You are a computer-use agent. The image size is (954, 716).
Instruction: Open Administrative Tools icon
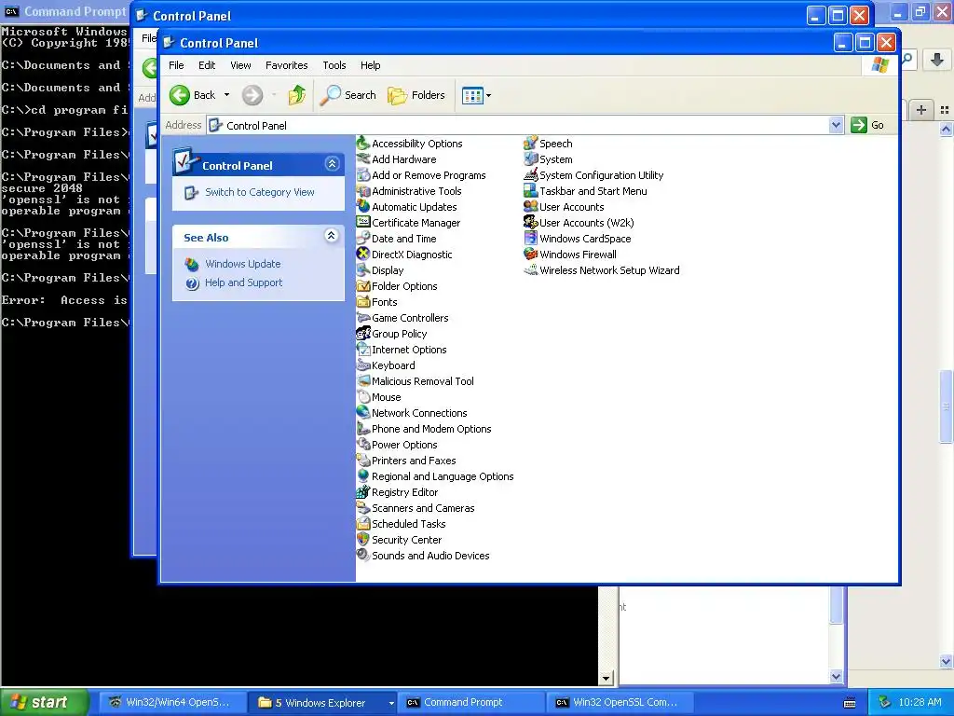(363, 190)
